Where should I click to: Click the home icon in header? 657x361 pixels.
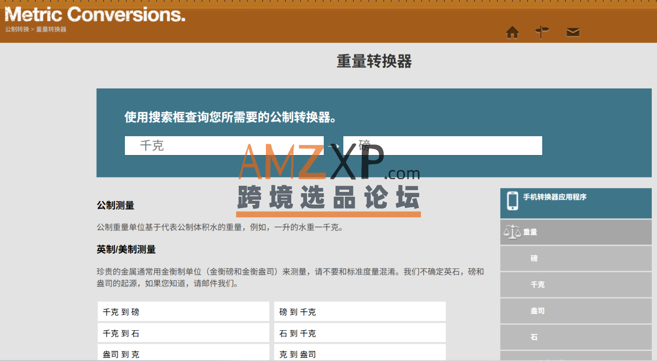(512, 32)
